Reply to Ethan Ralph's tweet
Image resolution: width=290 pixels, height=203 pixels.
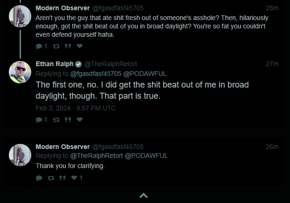[41, 120]
